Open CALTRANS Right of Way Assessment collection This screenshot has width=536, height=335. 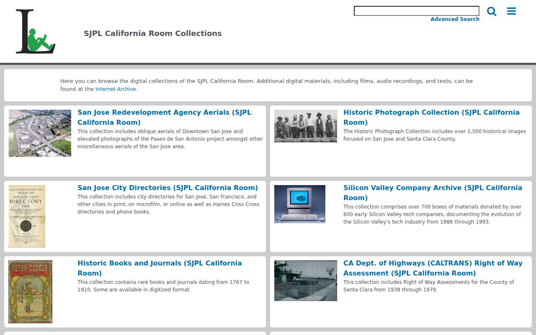coord(433,268)
